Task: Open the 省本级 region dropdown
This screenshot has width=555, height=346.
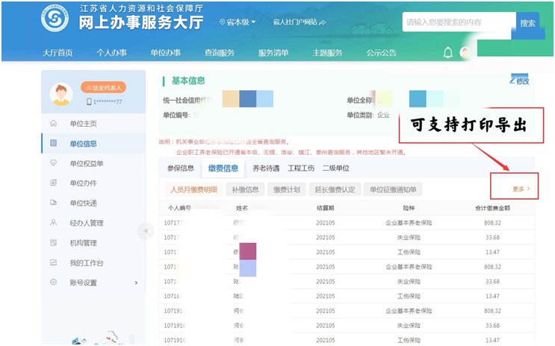Action: (238, 22)
